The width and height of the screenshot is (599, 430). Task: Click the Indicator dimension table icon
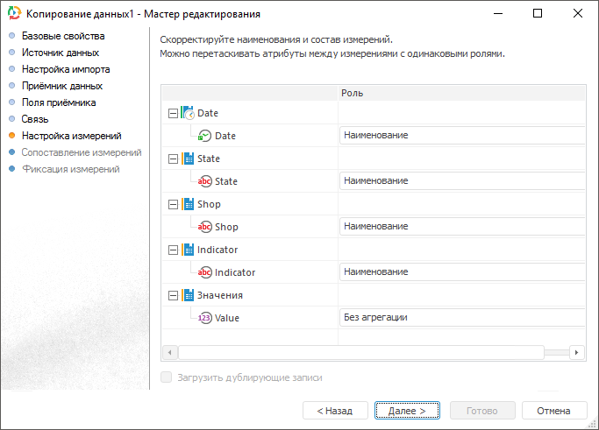point(187,250)
